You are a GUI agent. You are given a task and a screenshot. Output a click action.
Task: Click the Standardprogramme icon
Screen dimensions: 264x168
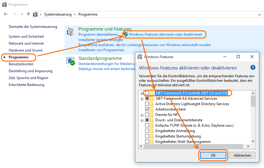click(70, 61)
